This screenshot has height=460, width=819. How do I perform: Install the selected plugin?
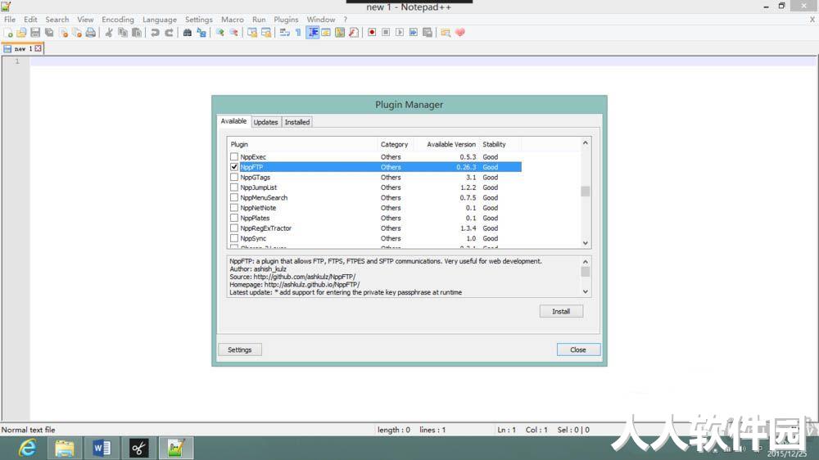tap(561, 311)
